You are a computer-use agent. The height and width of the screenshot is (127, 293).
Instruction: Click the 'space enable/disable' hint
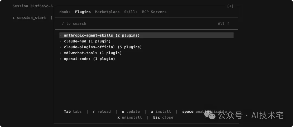[205, 112]
